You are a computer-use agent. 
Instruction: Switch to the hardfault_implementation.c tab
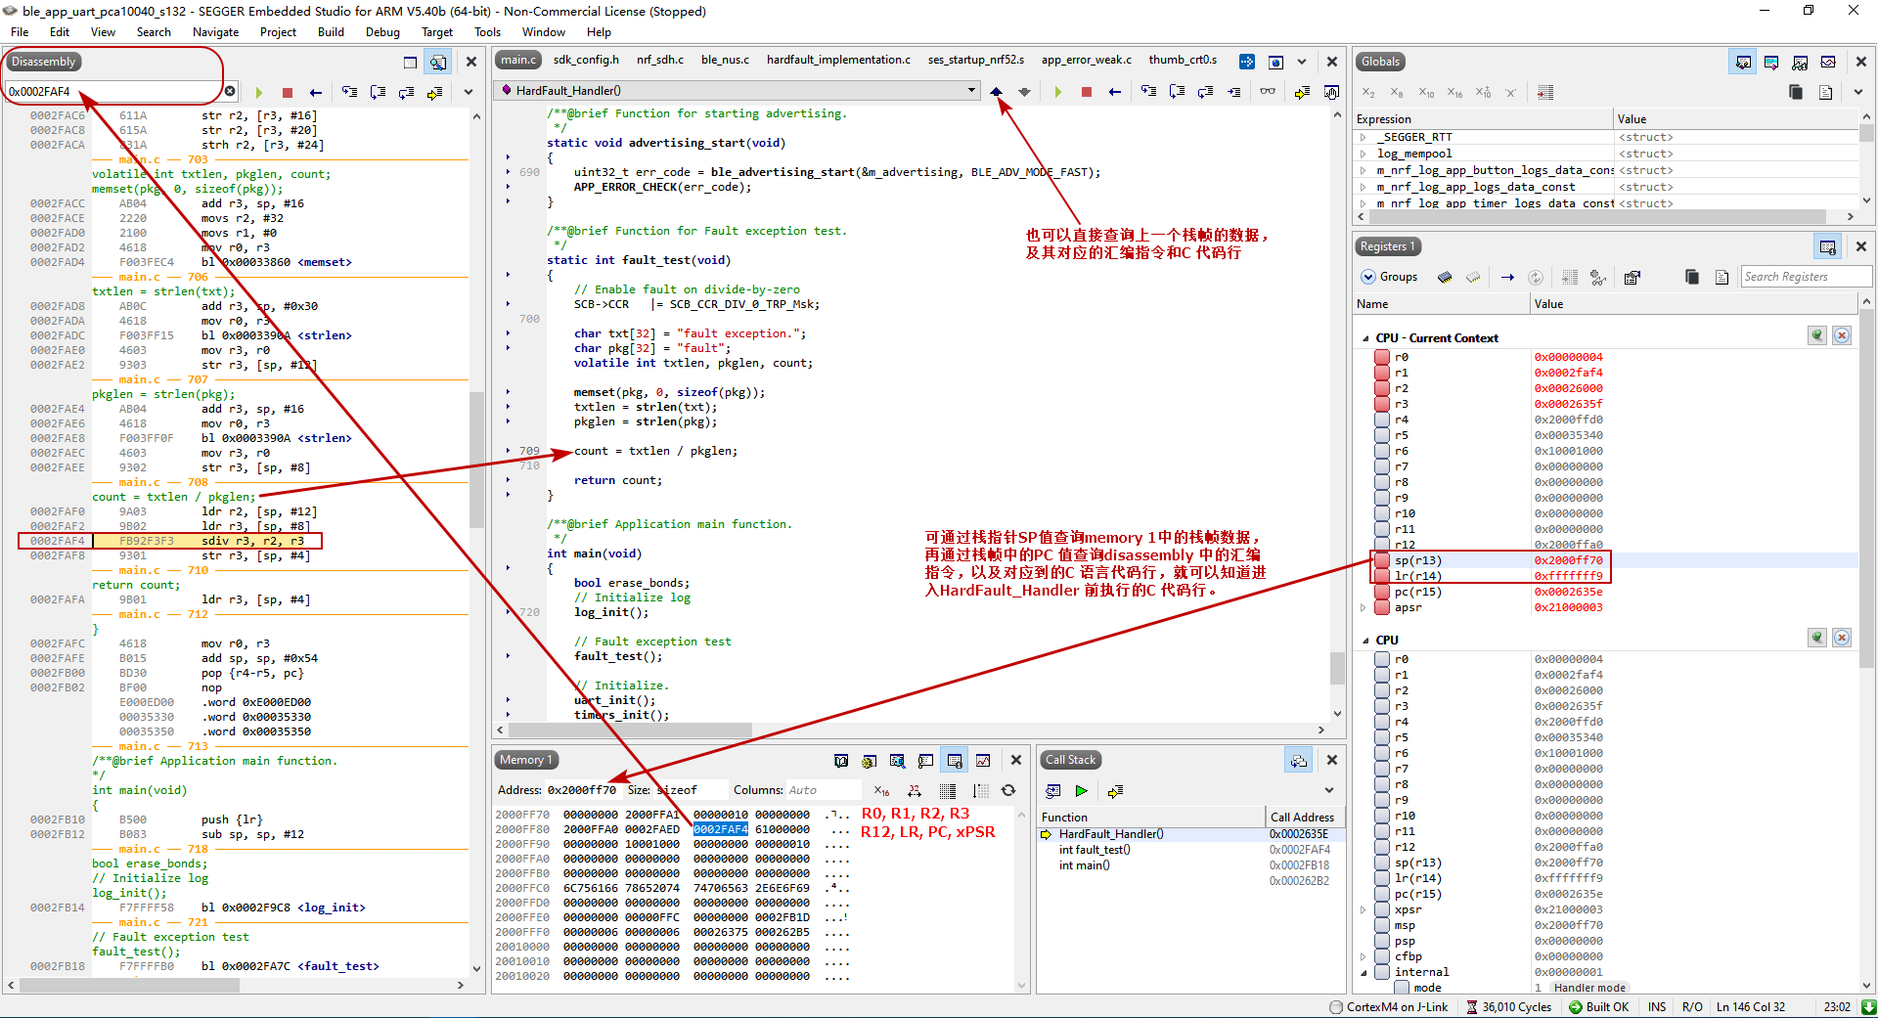838,60
